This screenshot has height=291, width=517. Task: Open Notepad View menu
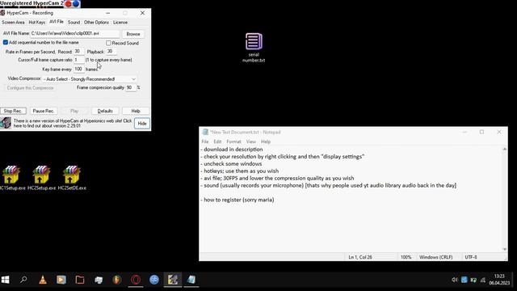251,141
